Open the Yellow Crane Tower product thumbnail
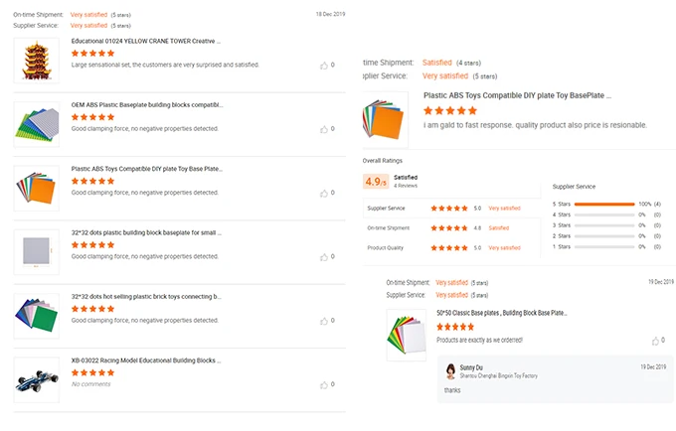The image size is (676, 431). pos(37,59)
